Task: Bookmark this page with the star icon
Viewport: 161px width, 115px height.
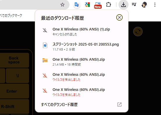Action: (62, 5)
